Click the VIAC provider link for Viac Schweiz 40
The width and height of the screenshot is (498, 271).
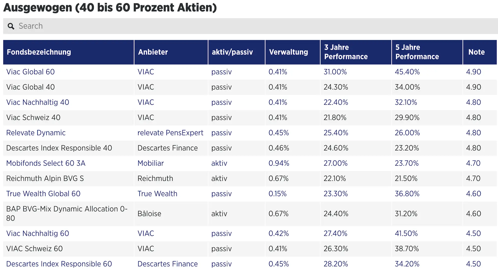click(146, 117)
